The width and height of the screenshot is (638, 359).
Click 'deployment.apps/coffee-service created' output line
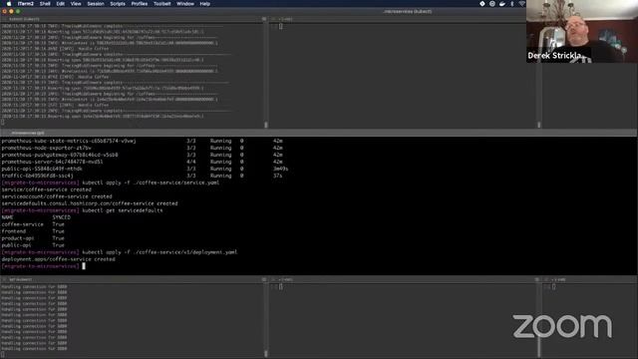click(58, 259)
